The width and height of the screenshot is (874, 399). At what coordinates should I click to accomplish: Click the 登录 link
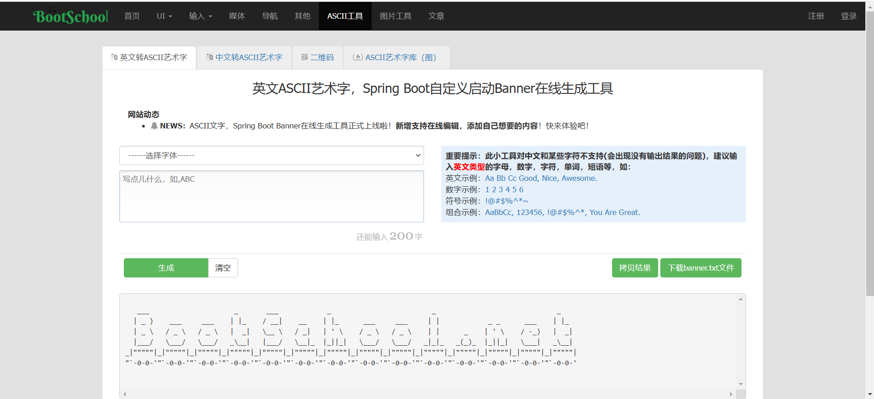pos(848,16)
